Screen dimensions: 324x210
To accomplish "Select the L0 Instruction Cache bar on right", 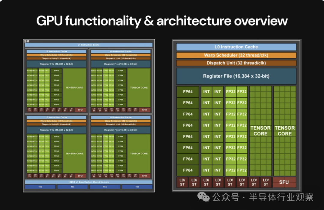I will (x=236, y=47).
